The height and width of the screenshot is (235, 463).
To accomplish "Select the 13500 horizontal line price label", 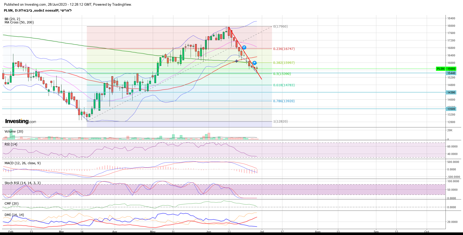I will [451, 109].
